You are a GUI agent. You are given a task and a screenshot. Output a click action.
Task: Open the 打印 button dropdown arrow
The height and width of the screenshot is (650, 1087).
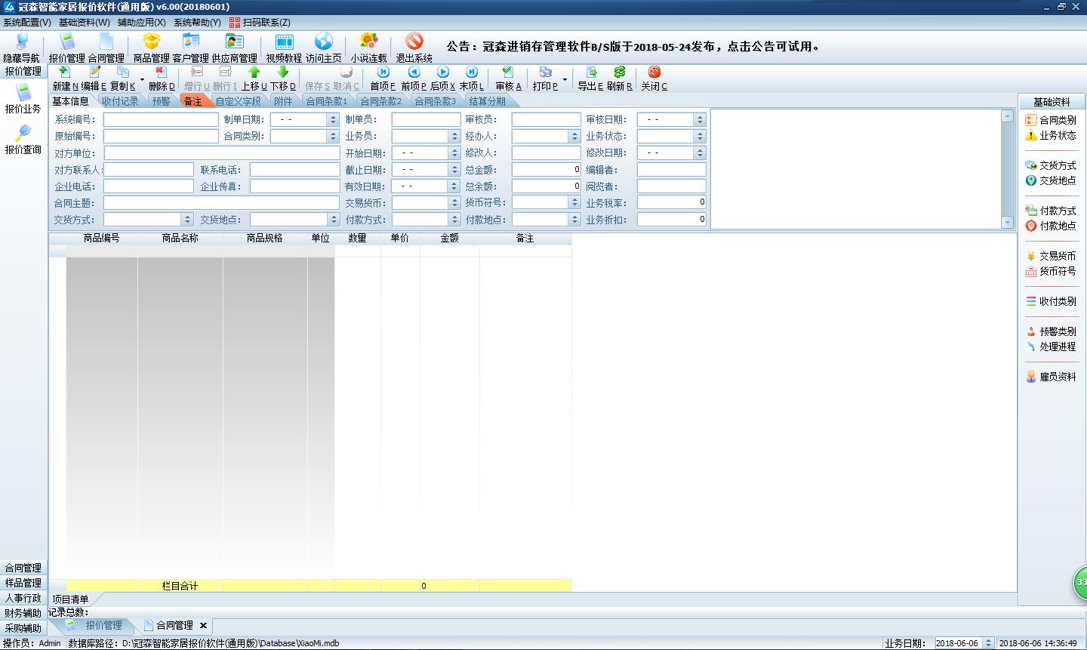565,79
